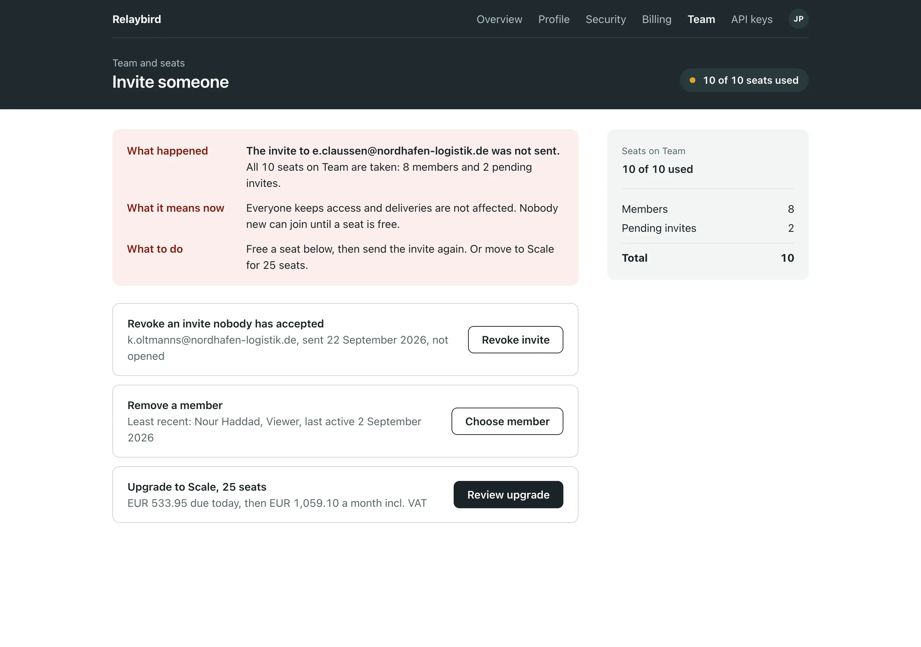Screen dimensions: 921x647
Task: Click the 'Free a seat below' instruction text
Action: (400, 257)
